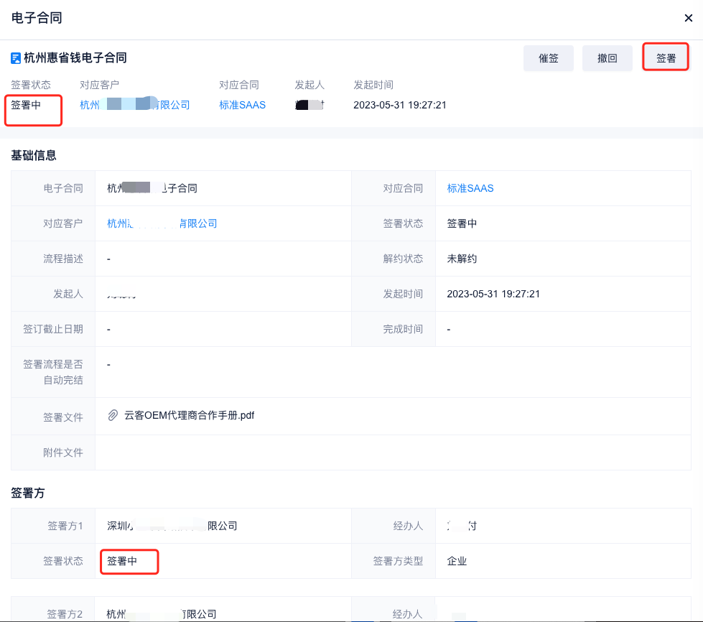Click the paperclip icon beside the PDF file
This screenshot has width=703, height=622.
coord(113,415)
